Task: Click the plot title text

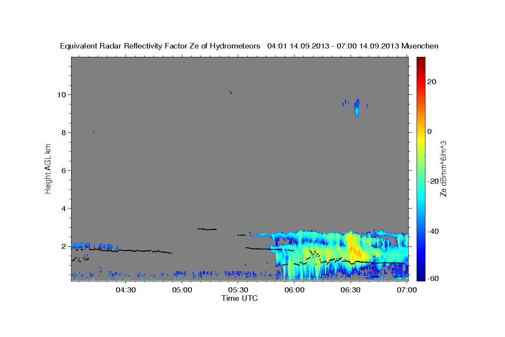Action: point(249,46)
